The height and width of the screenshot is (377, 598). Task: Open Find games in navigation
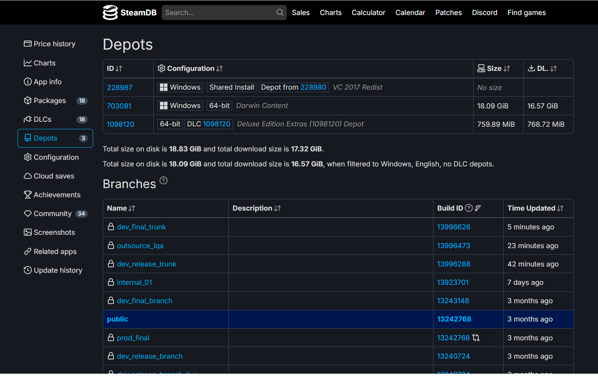click(x=527, y=13)
